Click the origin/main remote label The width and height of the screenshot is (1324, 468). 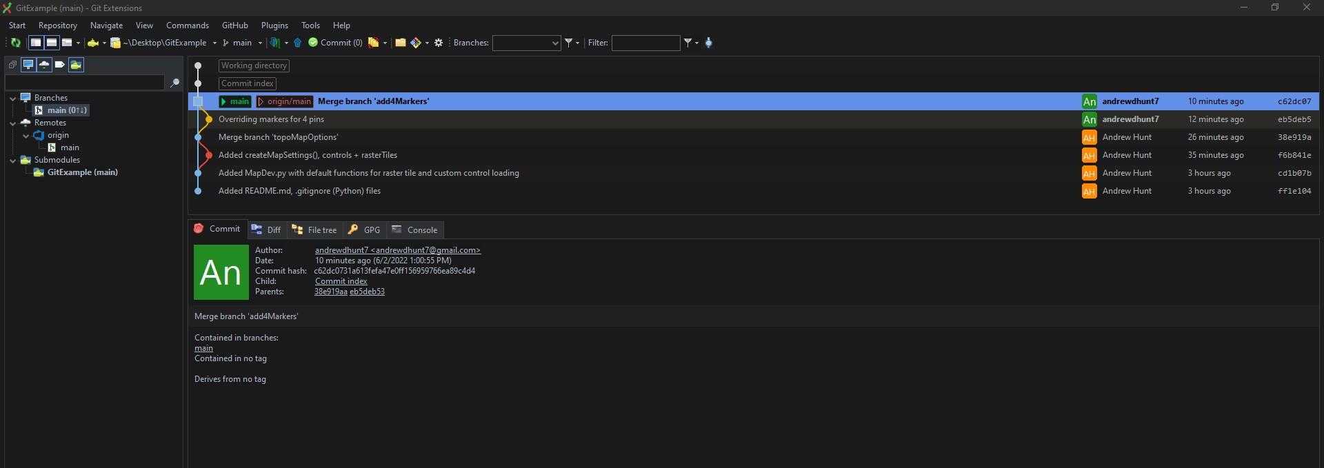[285, 101]
